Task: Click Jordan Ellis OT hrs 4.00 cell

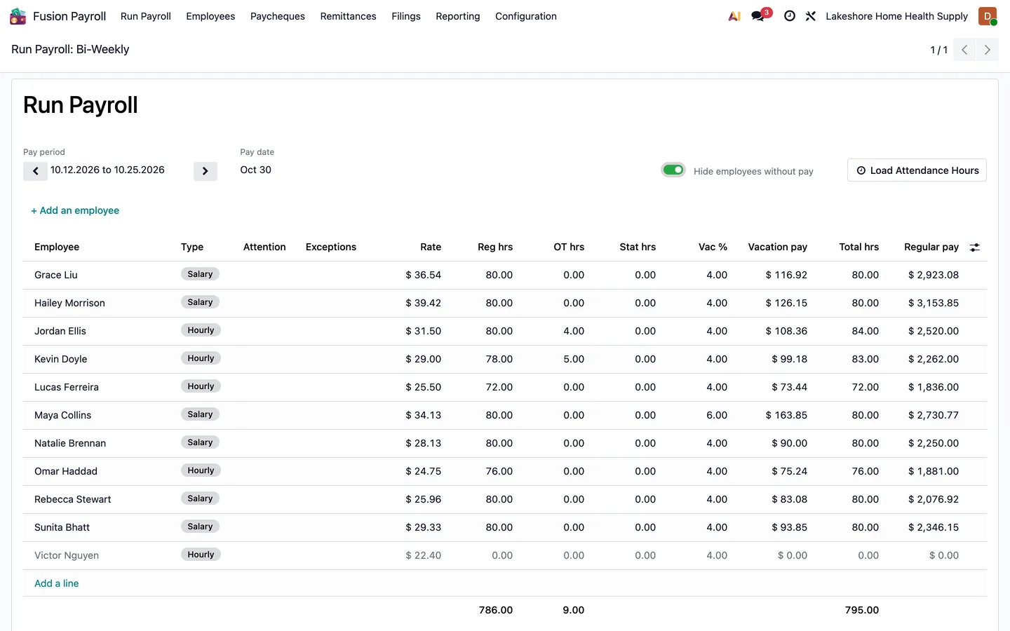Action: tap(574, 331)
